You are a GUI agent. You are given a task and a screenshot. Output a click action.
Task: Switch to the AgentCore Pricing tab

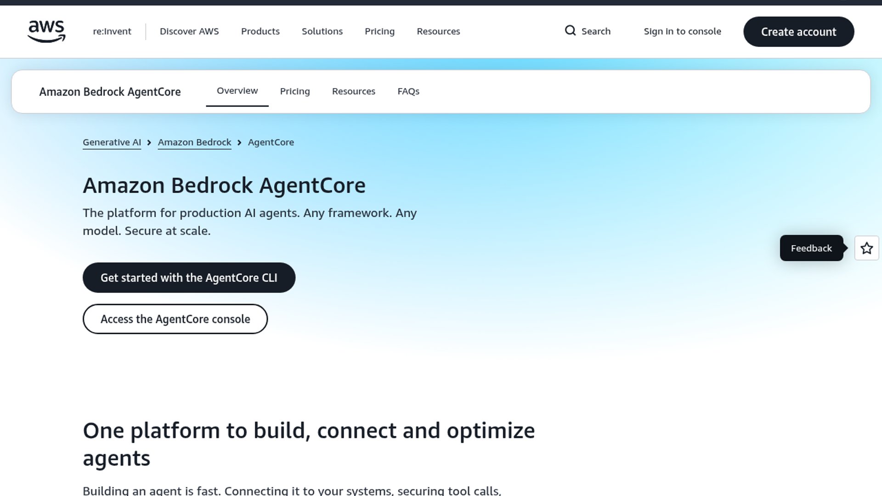pos(295,91)
